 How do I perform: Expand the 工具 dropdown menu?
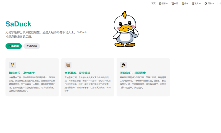click(196, 4)
